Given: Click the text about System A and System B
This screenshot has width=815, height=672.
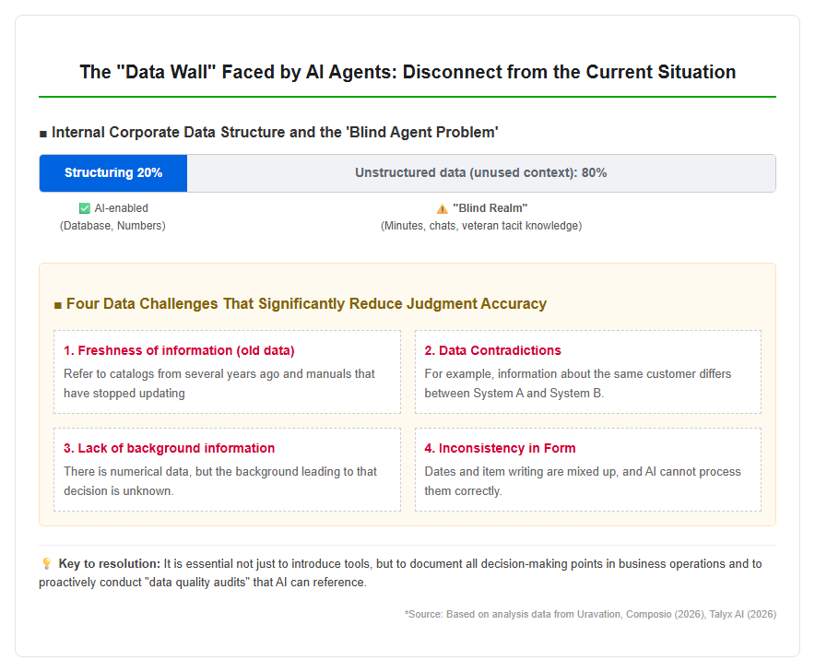Looking at the screenshot, I should point(577,383).
